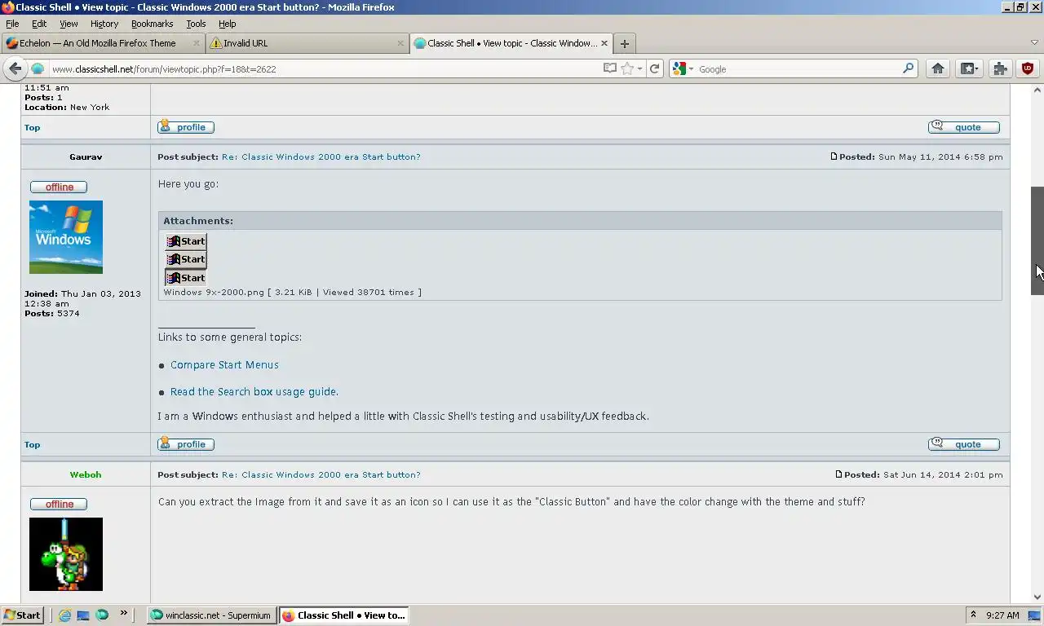Open the Help menu
Viewport: 1044px width, 626px height.
tap(227, 24)
